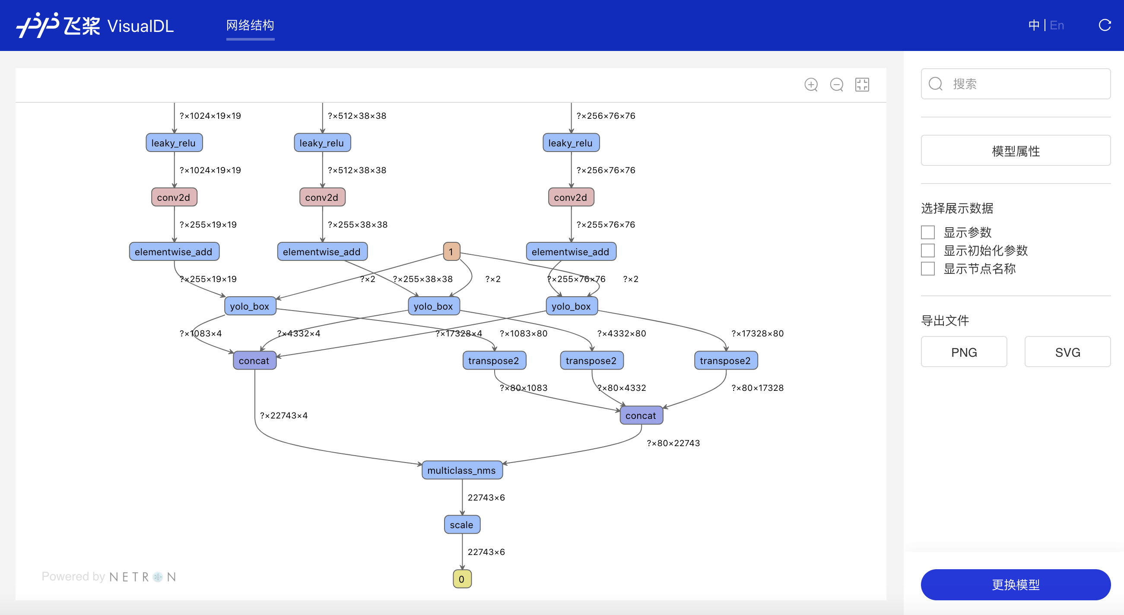Switch language to En
The image size is (1124, 615).
coord(1056,25)
